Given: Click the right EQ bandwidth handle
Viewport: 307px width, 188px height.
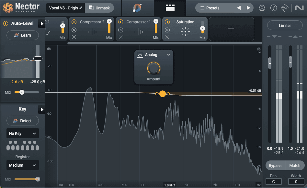Looking at the screenshot, I should pyautogui.click(x=168, y=94).
